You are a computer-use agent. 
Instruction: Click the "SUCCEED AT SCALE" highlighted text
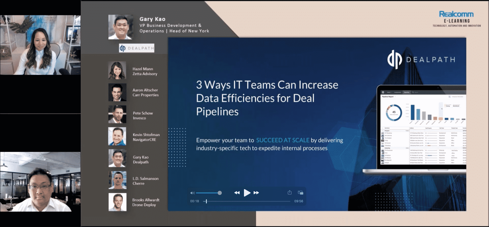click(x=283, y=140)
